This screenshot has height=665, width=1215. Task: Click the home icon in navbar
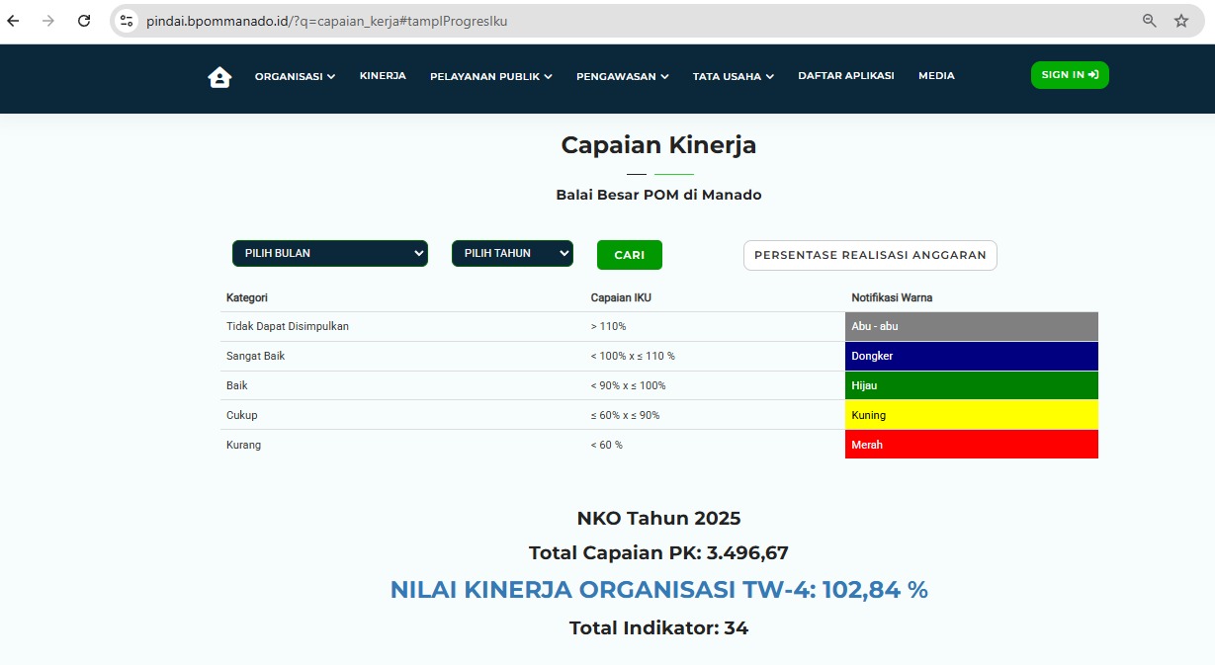[x=219, y=77]
